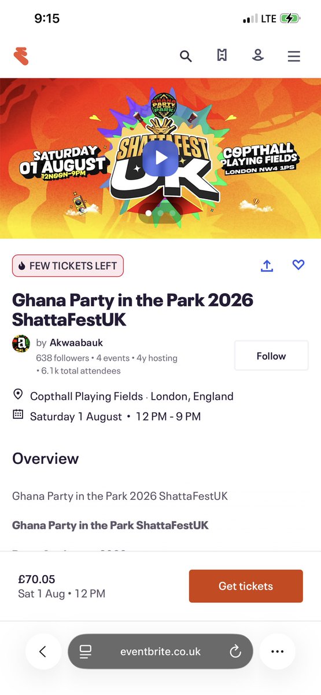This screenshot has width=321, height=695.
Task: Tap the search magnifier icon
Action: (185, 56)
